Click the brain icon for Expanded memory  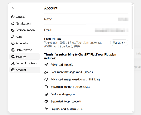pyautogui.click(x=46, y=87)
